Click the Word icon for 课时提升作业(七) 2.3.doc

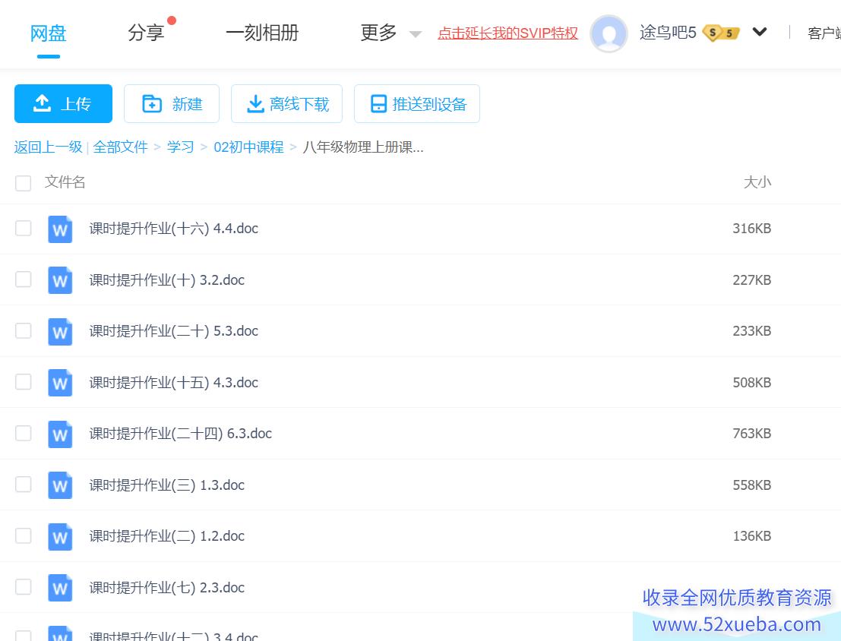60,587
